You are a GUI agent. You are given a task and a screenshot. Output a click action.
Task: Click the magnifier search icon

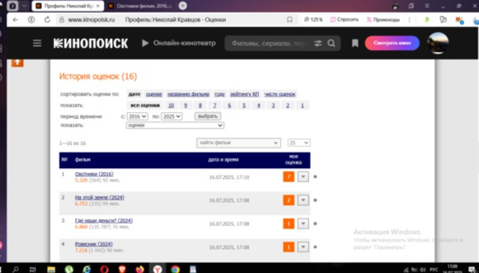(331, 44)
